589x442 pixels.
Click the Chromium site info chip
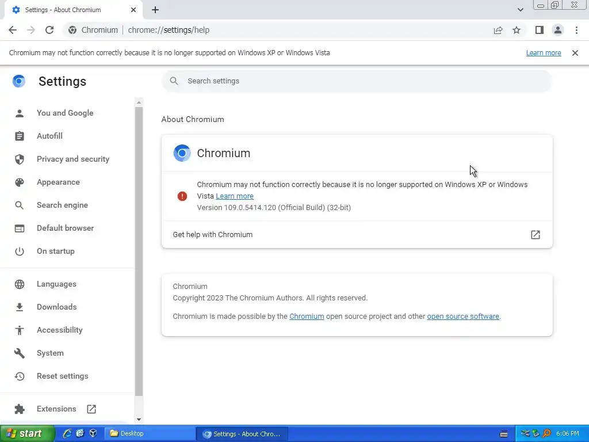coord(93,30)
